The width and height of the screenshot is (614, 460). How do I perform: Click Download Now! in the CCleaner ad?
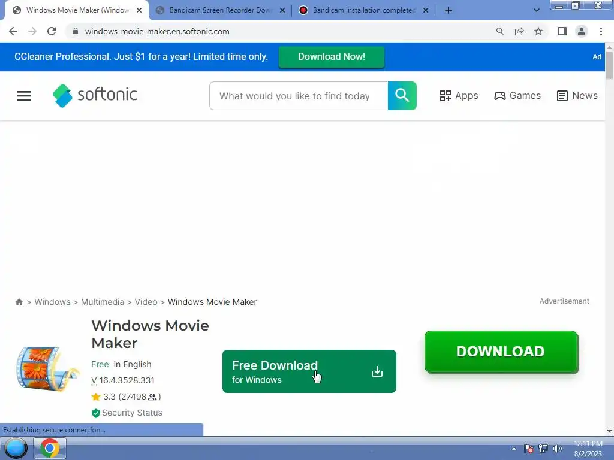[x=331, y=57]
